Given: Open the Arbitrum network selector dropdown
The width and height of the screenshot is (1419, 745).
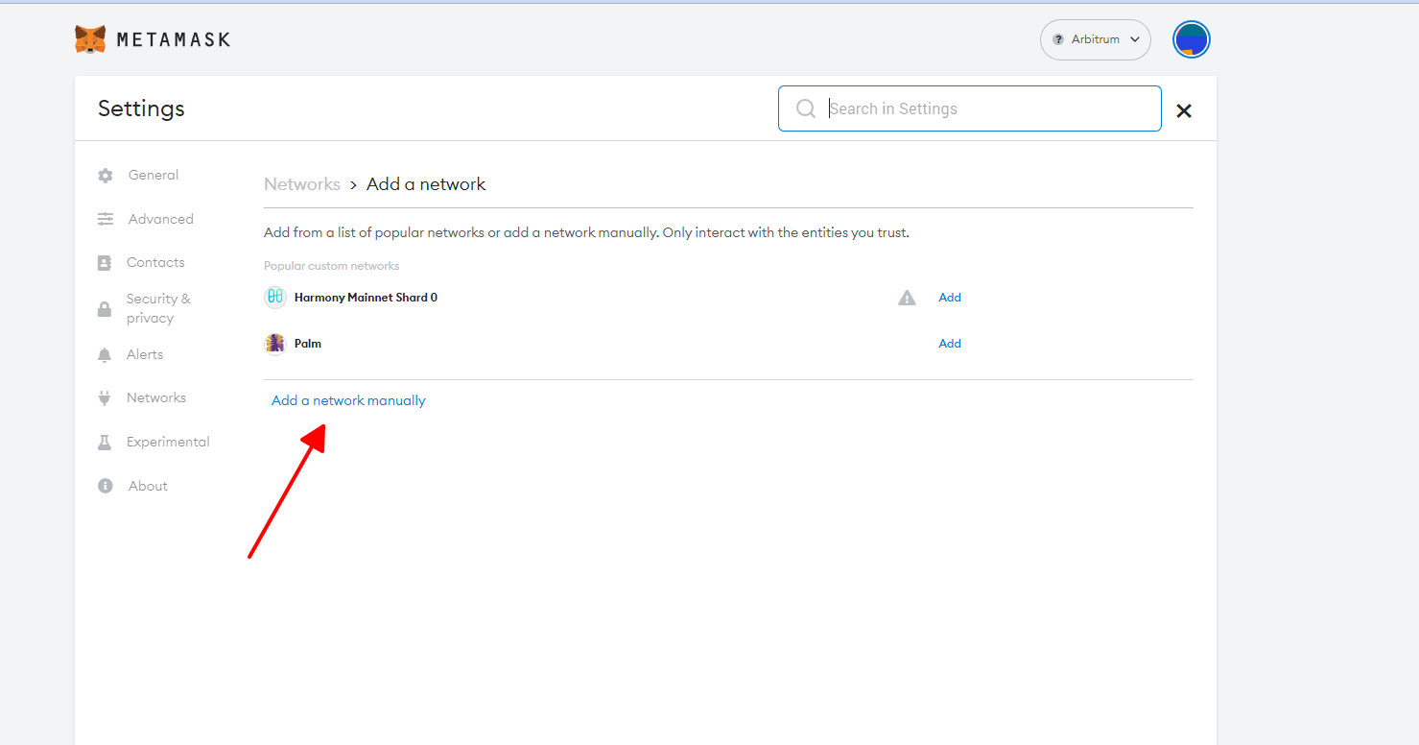Looking at the screenshot, I should pos(1095,39).
